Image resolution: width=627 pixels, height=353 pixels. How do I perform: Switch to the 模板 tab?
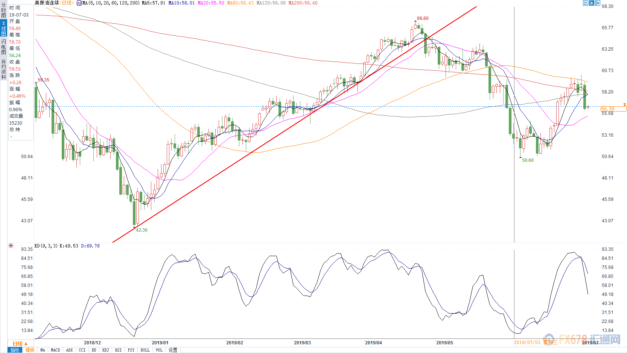tap(30, 350)
